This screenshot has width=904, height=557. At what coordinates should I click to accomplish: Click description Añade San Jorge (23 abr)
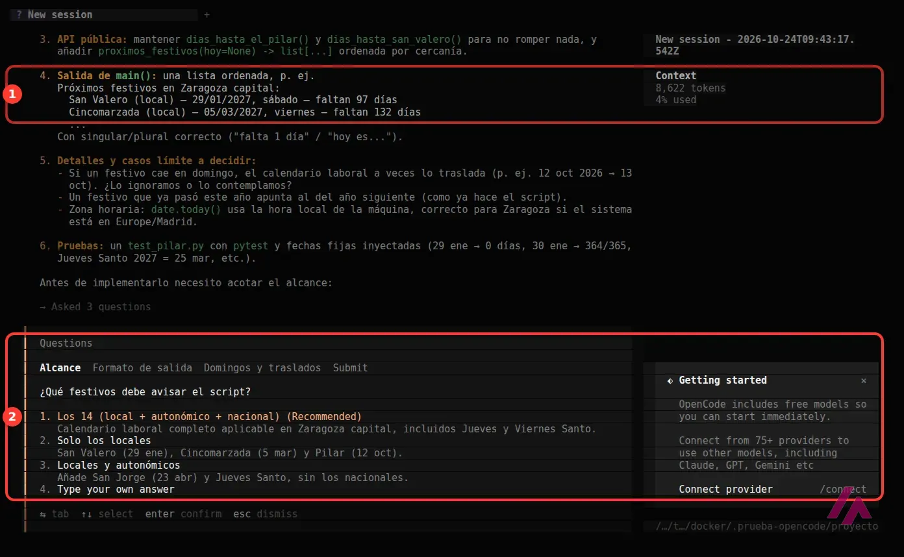[x=233, y=477]
